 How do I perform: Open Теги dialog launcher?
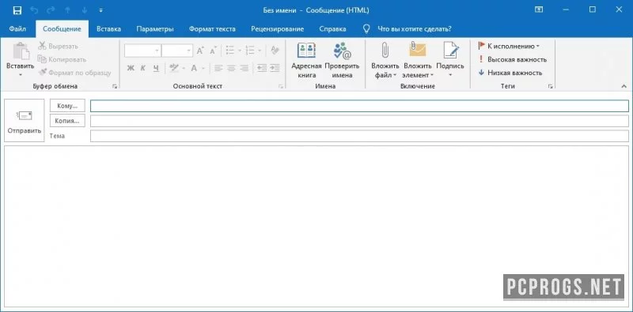pos(550,86)
